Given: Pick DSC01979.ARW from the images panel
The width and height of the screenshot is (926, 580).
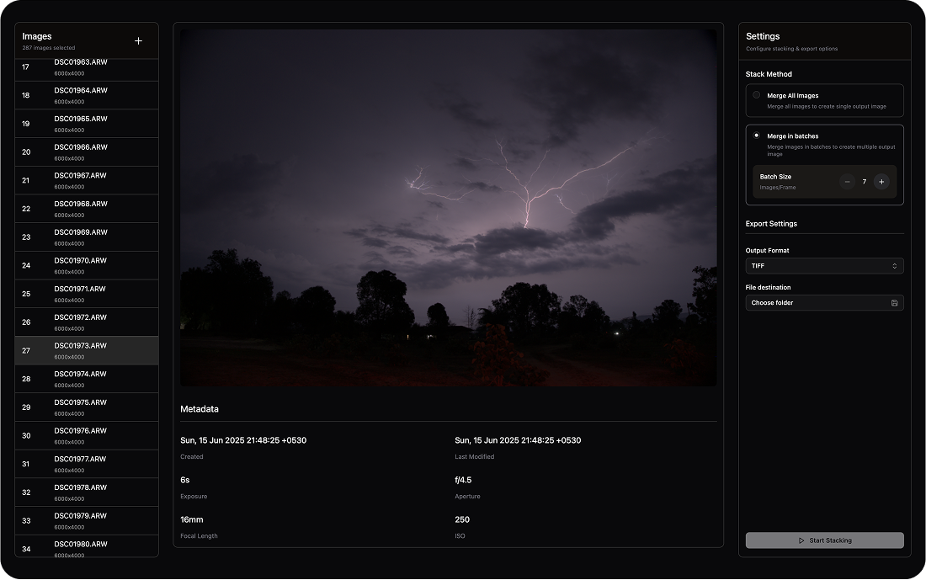Looking at the screenshot, I should [87, 521].
